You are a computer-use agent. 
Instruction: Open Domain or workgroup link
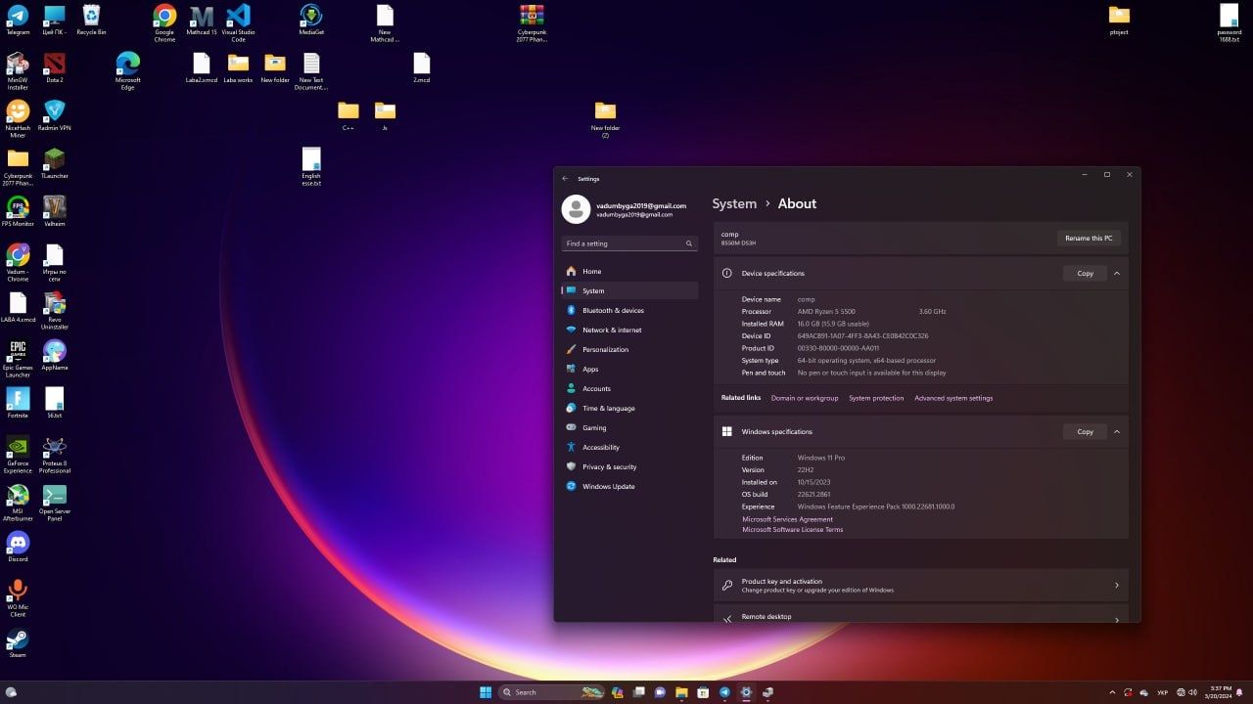[x=805, y=398]
